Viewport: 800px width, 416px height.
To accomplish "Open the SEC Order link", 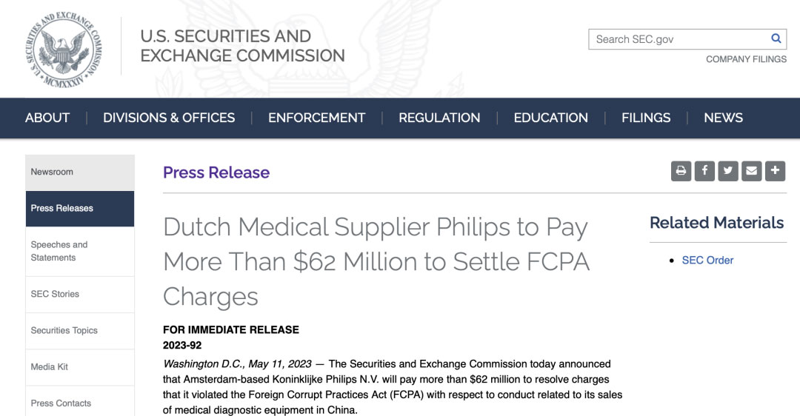I will 707,261.
